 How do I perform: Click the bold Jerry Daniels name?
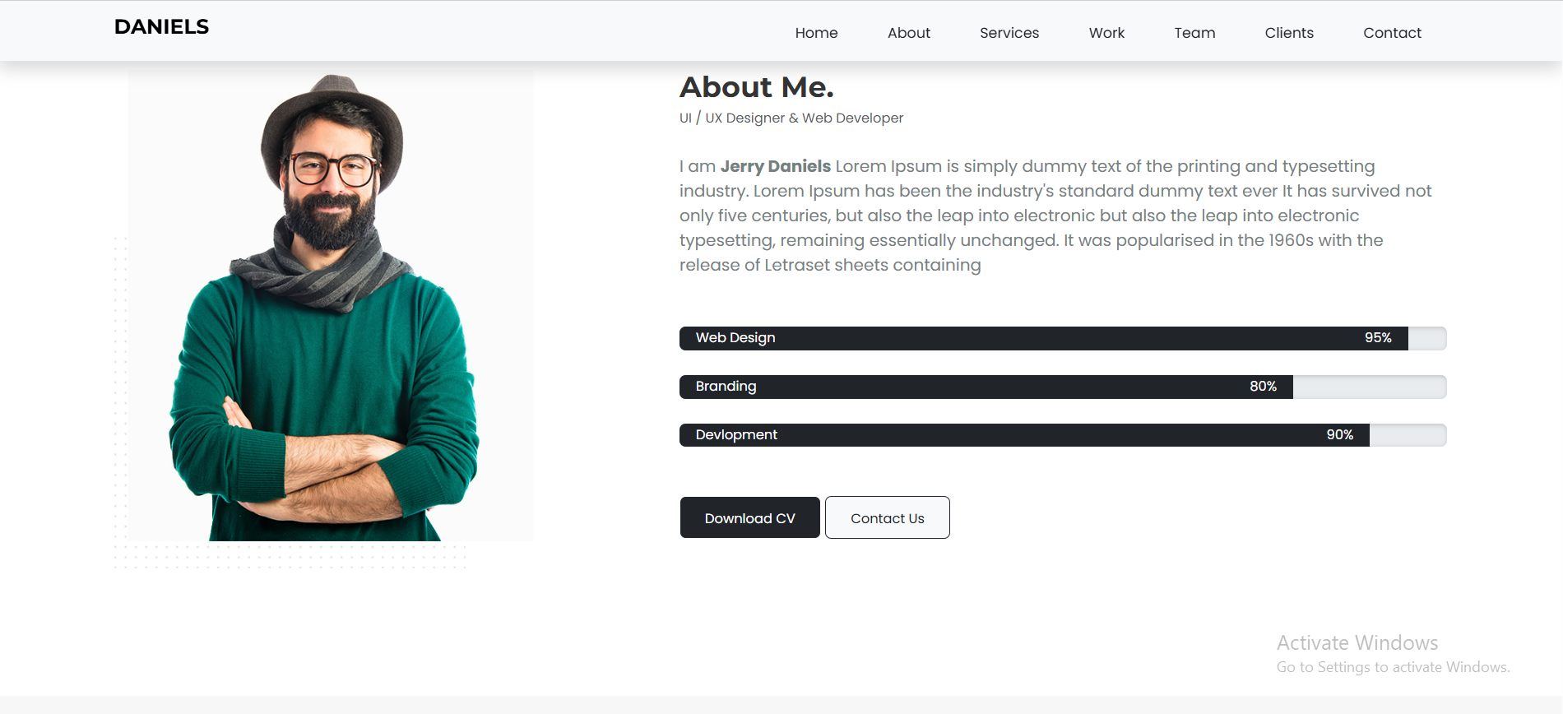pyautogui.click(x=775, y=166)
